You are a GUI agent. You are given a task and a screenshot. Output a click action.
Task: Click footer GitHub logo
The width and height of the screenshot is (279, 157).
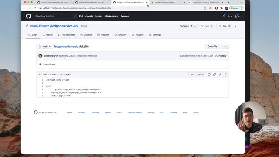point(36,113)
